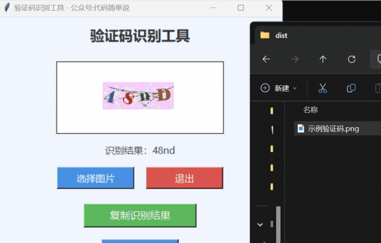Select the captcha preview image
Screen dimensions: 381x243
(138, 96)
